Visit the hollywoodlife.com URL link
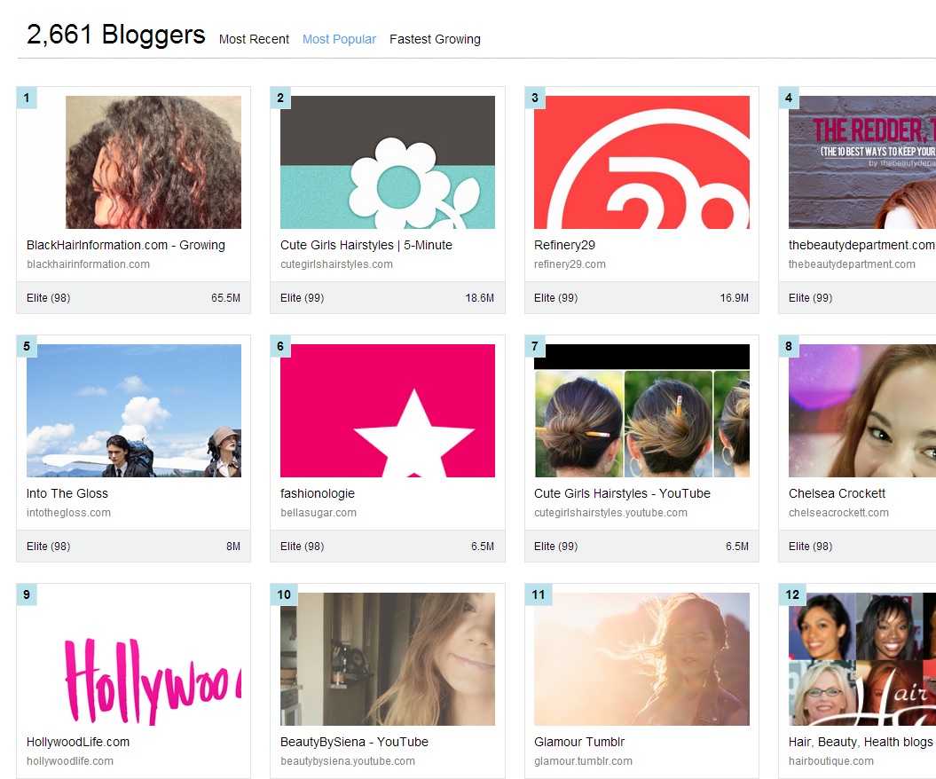The image size is (936, 779). pyautogui.click(x=70, y=761)
